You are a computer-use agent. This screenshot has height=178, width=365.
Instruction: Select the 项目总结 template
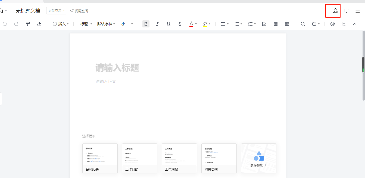pos(219,158)
